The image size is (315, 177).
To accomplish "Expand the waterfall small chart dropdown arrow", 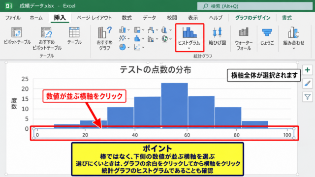I will (x=157, y=30).
